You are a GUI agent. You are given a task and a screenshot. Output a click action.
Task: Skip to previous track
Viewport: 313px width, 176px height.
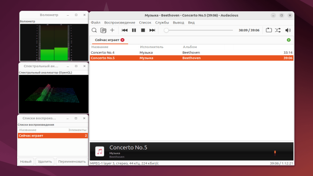pyautogui.click(x=125, y=30)
